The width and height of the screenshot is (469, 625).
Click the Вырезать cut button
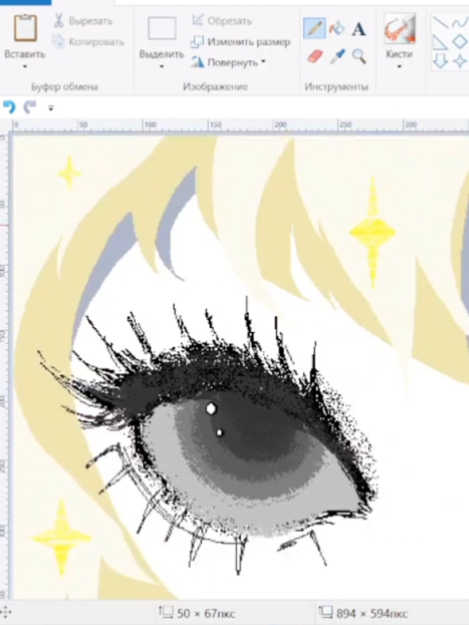click(83, 21)
